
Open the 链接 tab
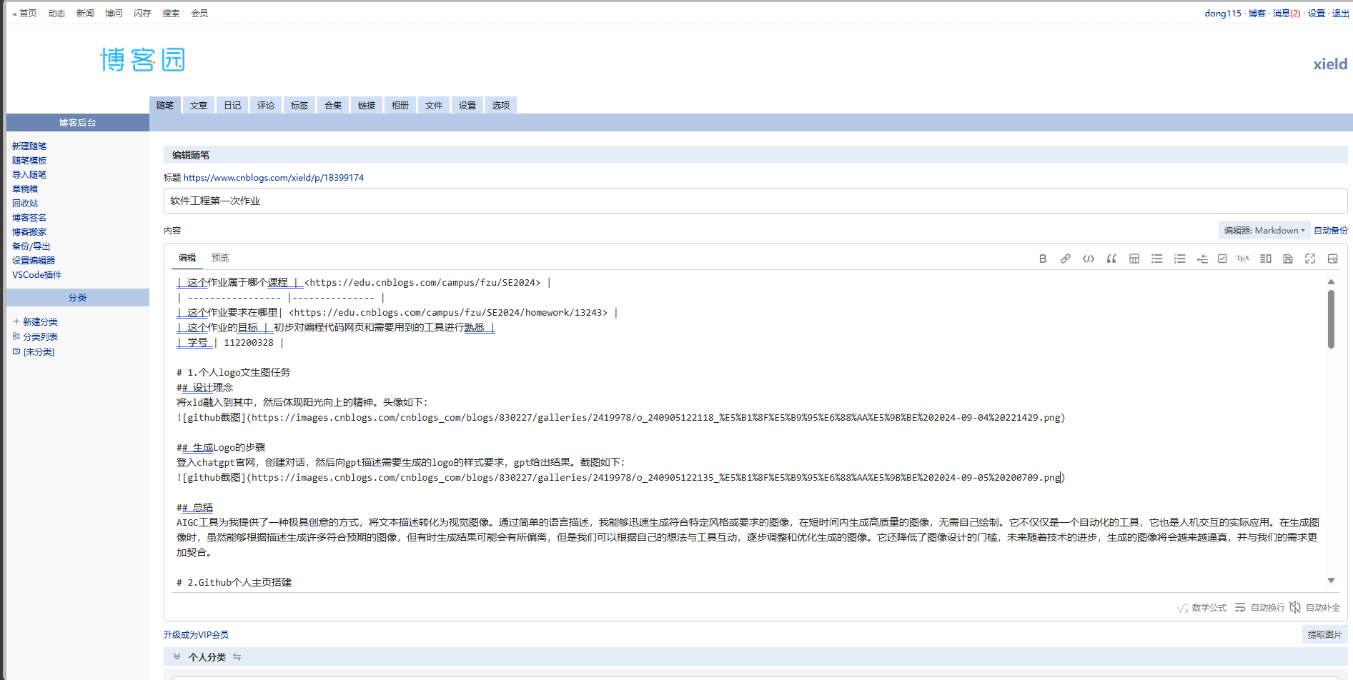367,105
